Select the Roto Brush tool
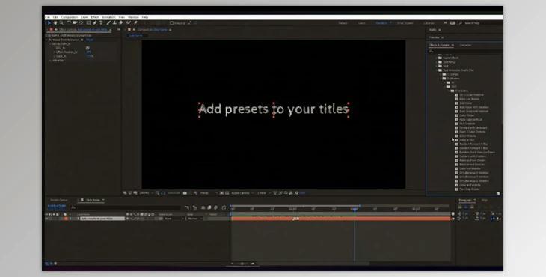This screenshot has height=277, width=546. 129,23
